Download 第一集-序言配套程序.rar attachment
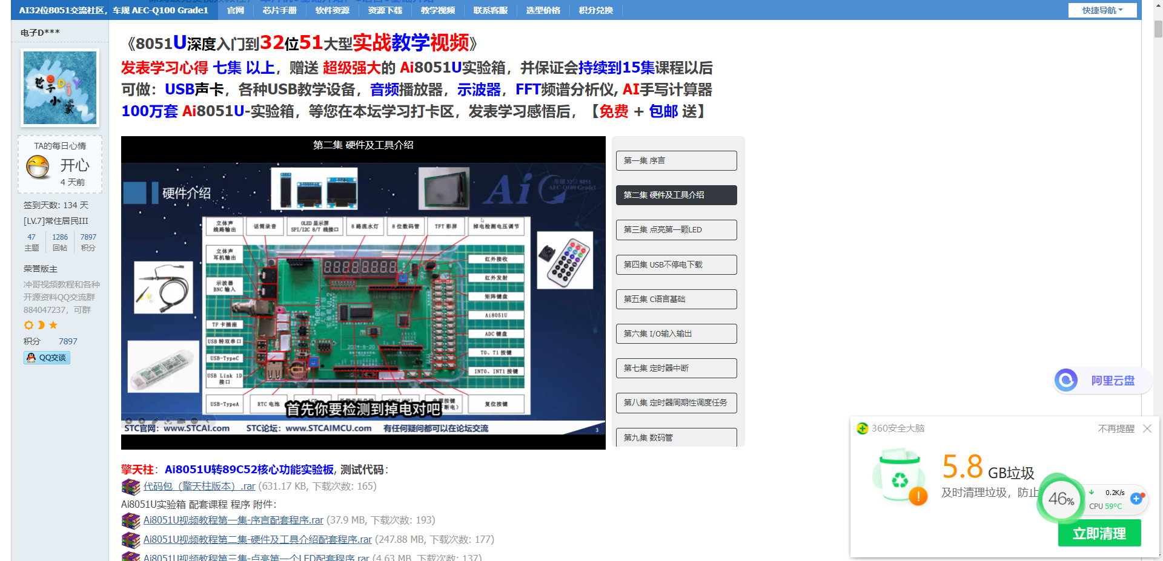This screenshot has width=1163, height=561. coord(233,520)
